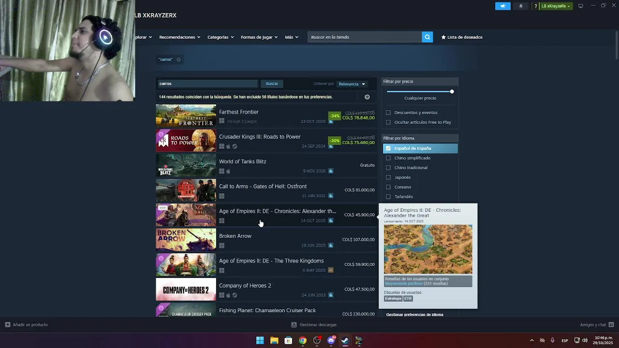Click the Steam icon in the taskbar
Viewport: 619px width, 348px height.
pos(345,340)
